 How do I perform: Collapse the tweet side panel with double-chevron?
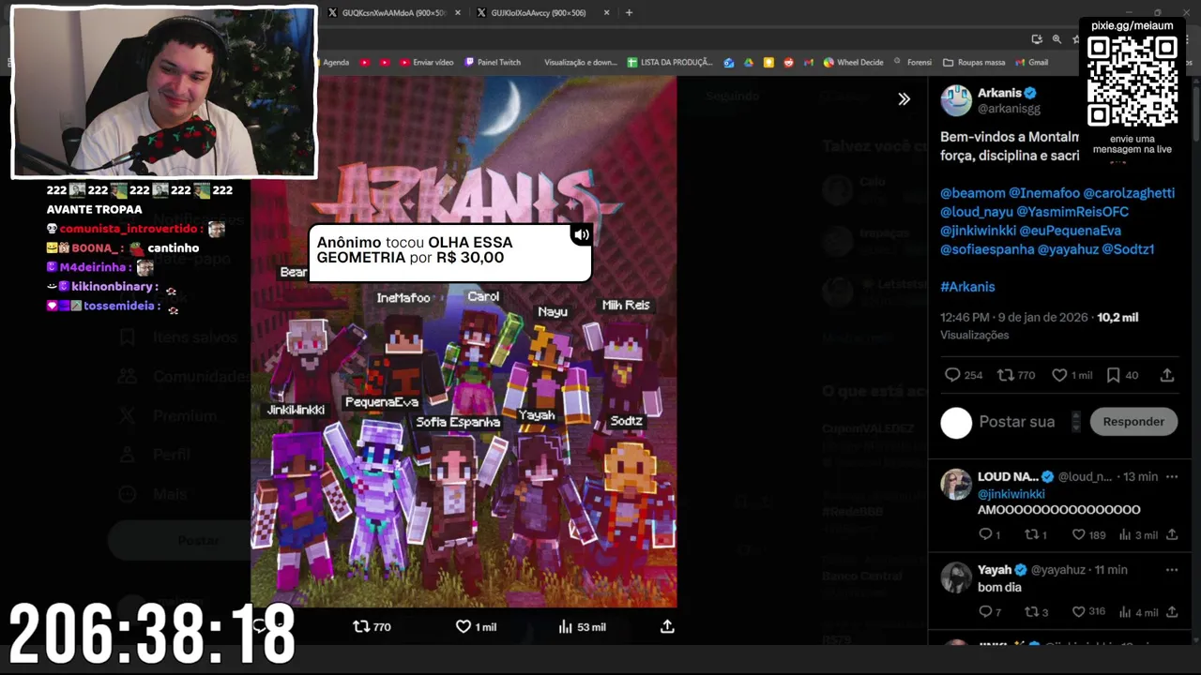[904, 98]
